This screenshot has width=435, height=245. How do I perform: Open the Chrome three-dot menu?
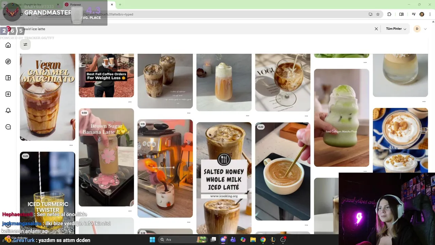(430, 14)
